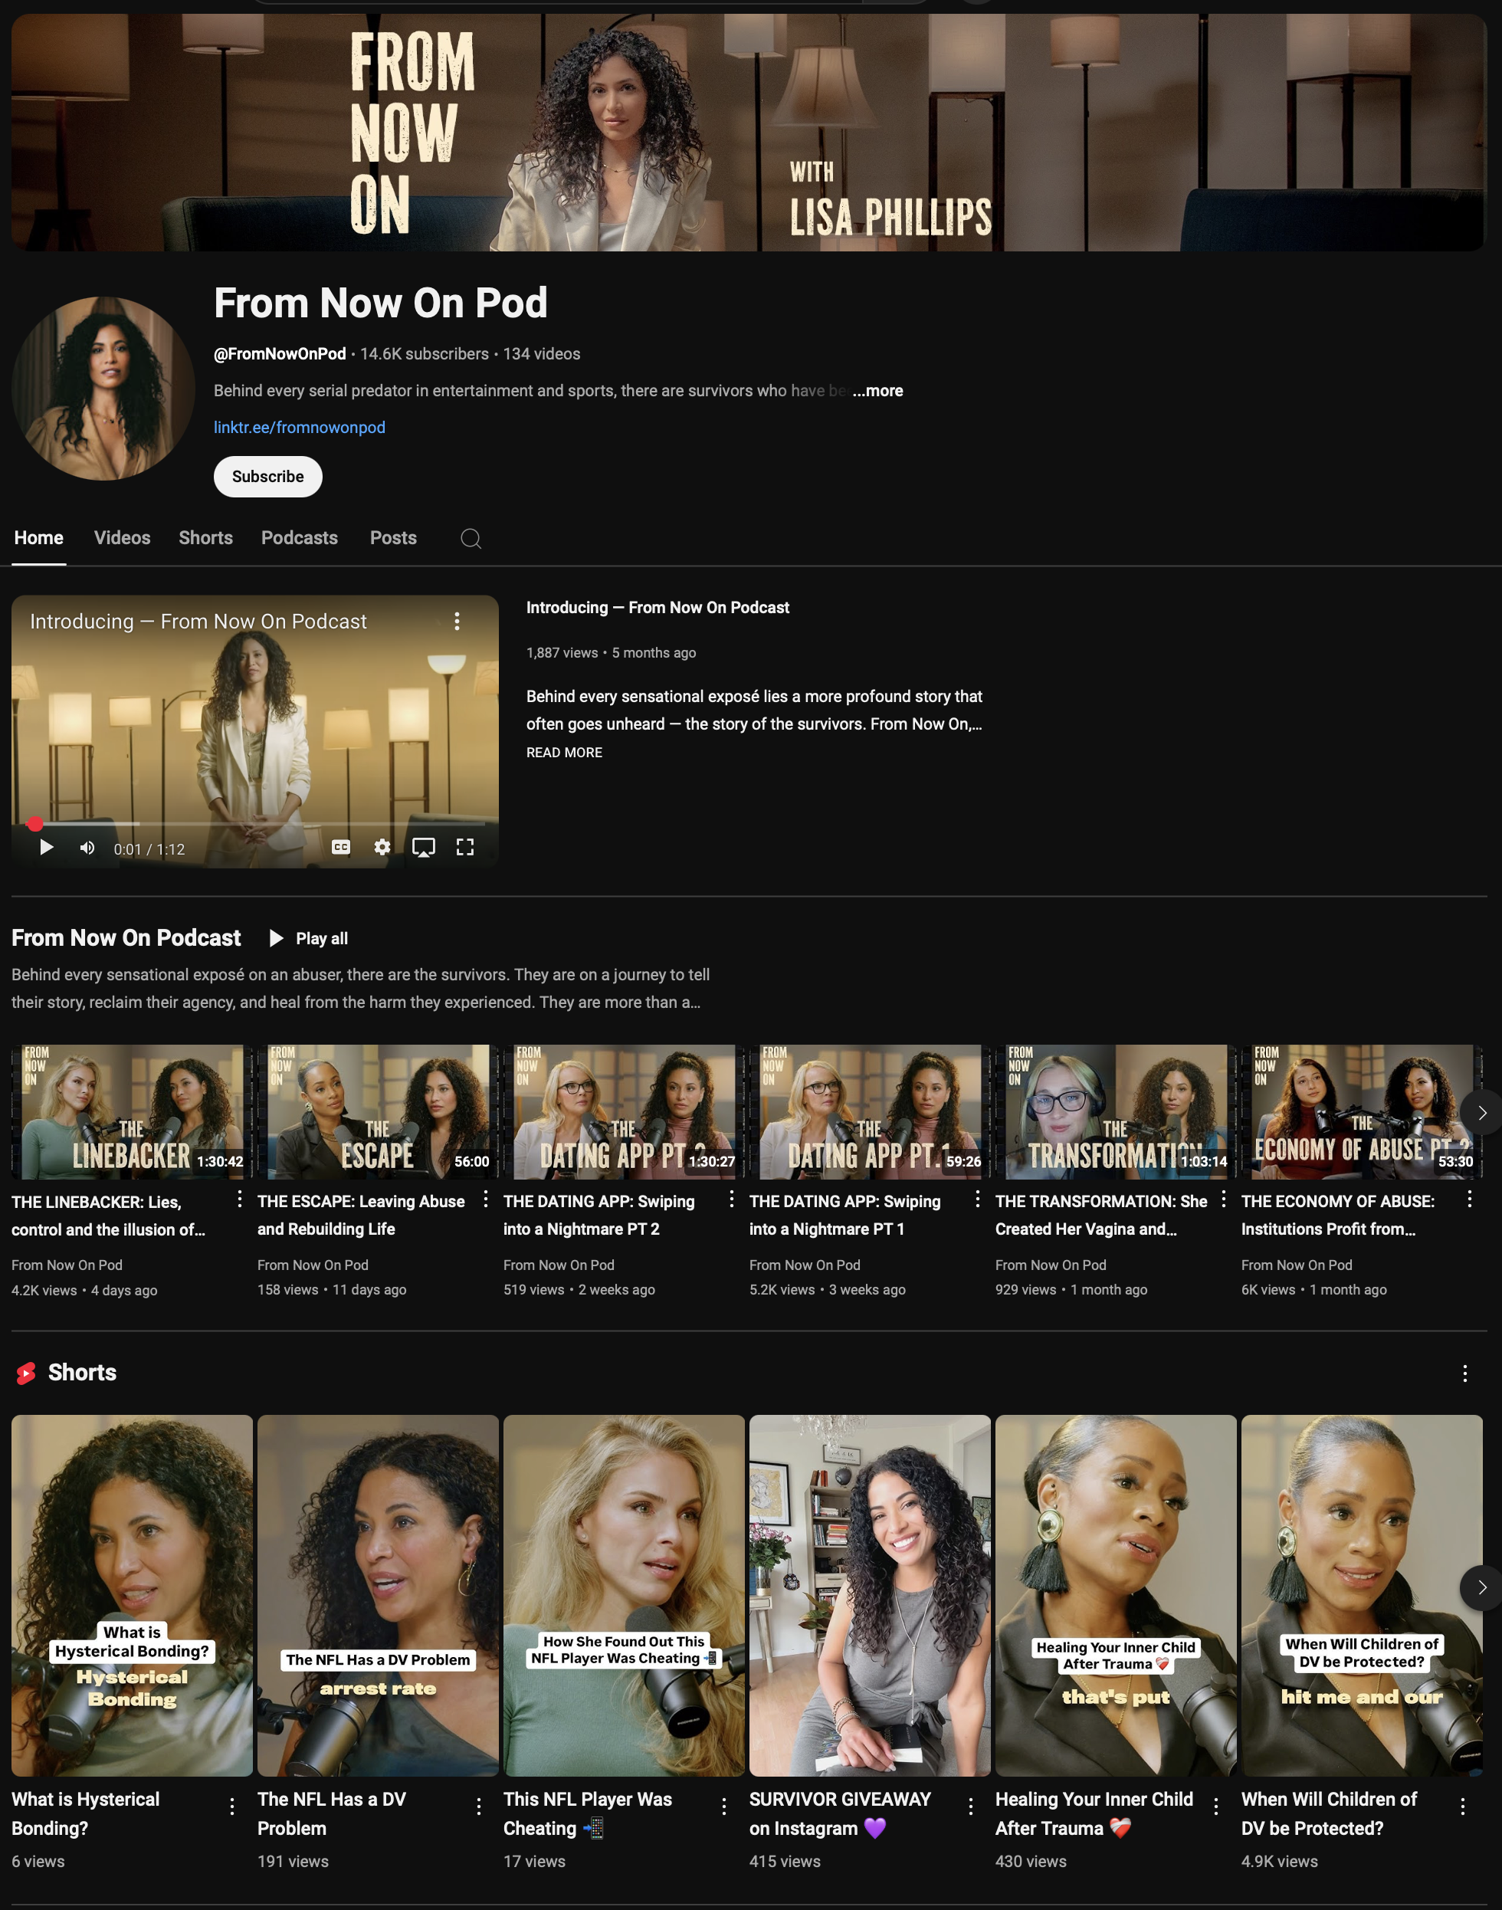Open options for Healing Your Inner Child short

(x=1216, y=1807)
